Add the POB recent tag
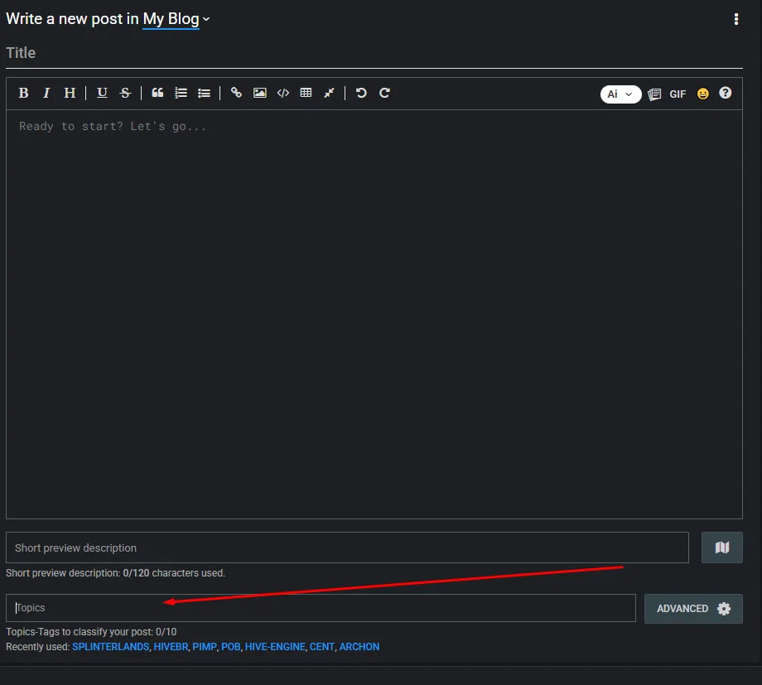 point(231,647)
